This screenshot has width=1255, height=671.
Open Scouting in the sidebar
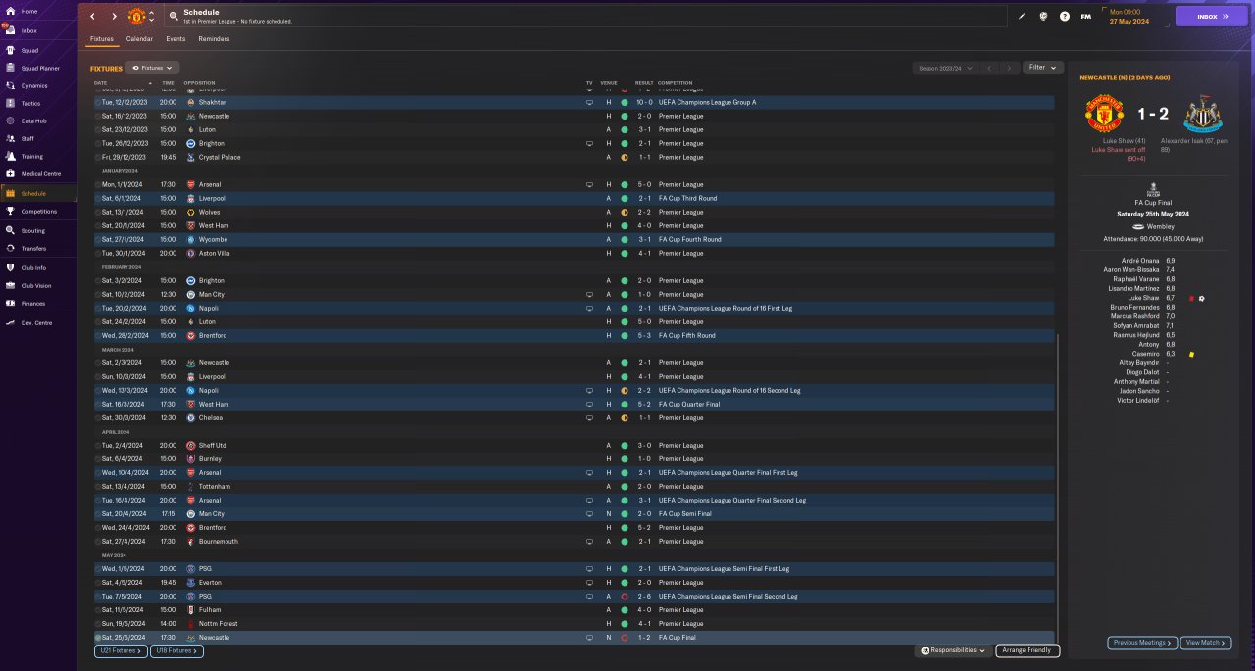coord(39,230)
